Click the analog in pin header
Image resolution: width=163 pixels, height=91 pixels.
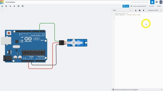tap(40, 61)
